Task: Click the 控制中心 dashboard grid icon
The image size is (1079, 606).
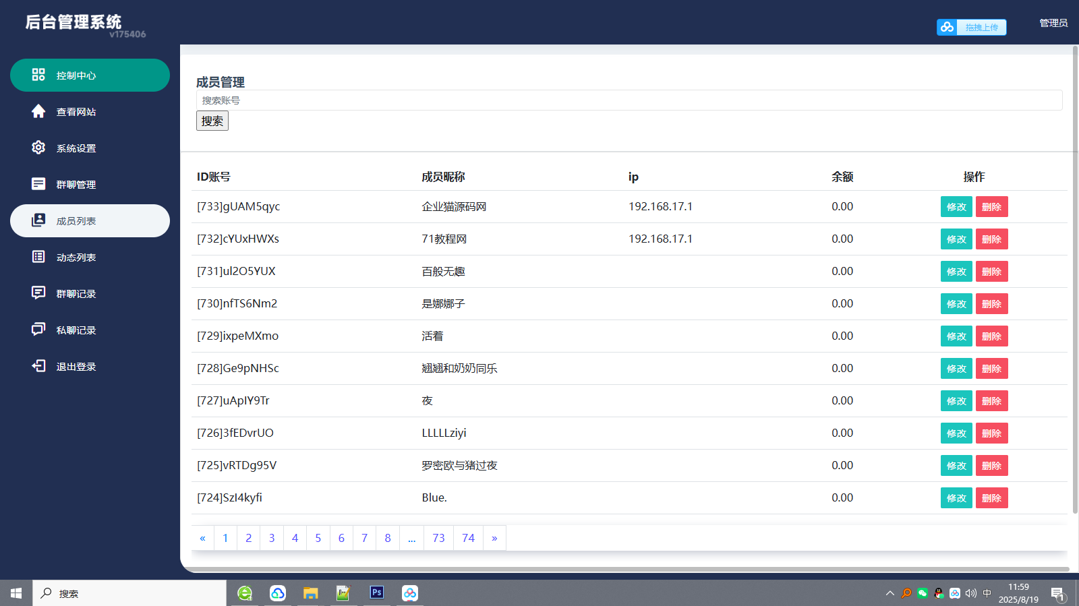Action: pos(38,75)
